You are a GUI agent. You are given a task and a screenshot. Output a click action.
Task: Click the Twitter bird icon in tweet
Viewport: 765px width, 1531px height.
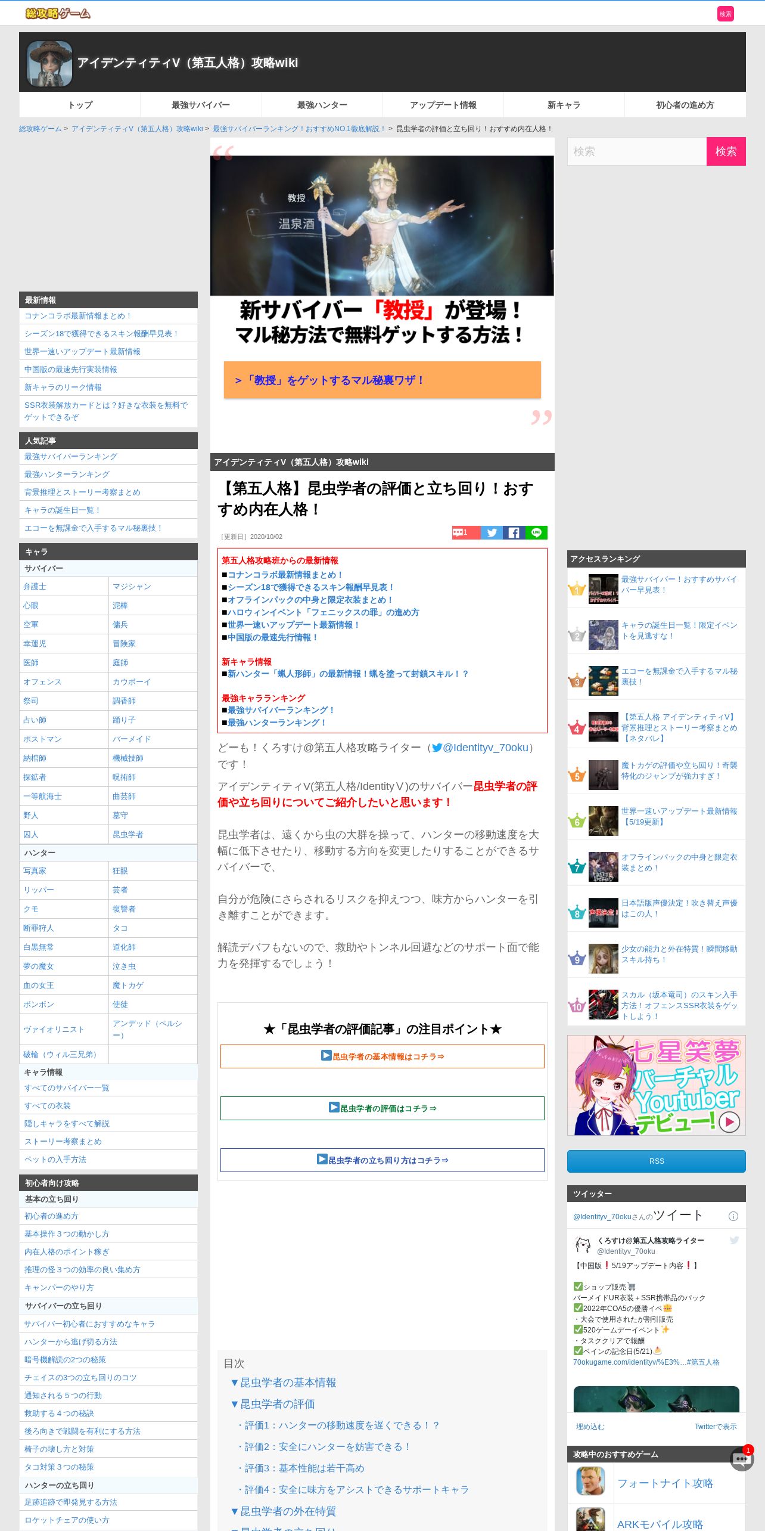[x=734, y=1240]
